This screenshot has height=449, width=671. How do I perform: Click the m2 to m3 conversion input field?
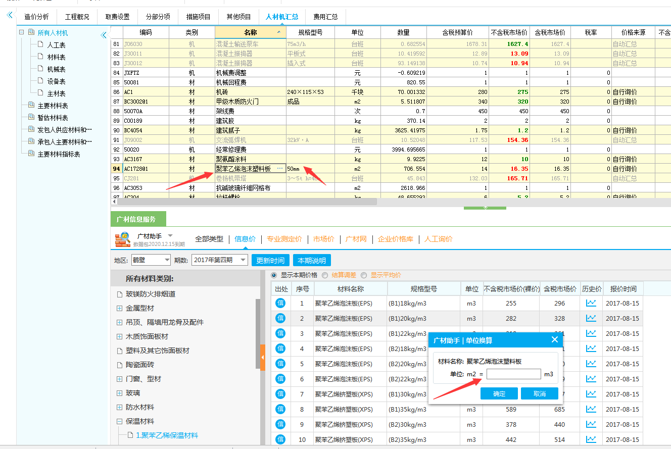[x=514, y=374]
